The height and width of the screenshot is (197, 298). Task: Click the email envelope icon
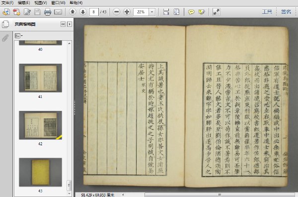click(58, 12)
